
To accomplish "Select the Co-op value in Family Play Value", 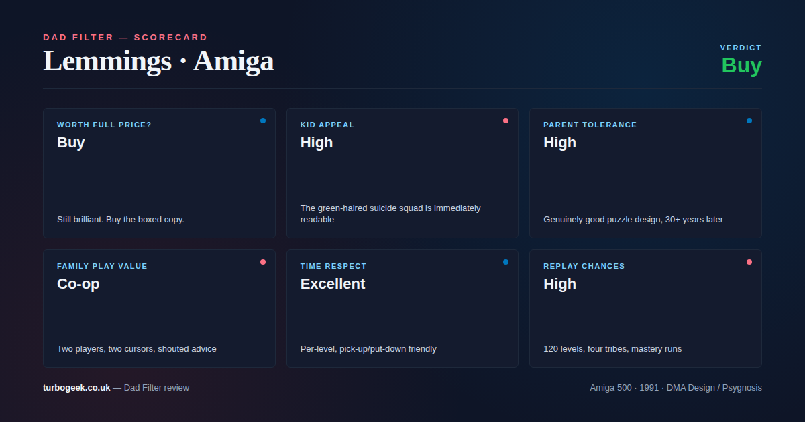I will click(x=78, y=284).
